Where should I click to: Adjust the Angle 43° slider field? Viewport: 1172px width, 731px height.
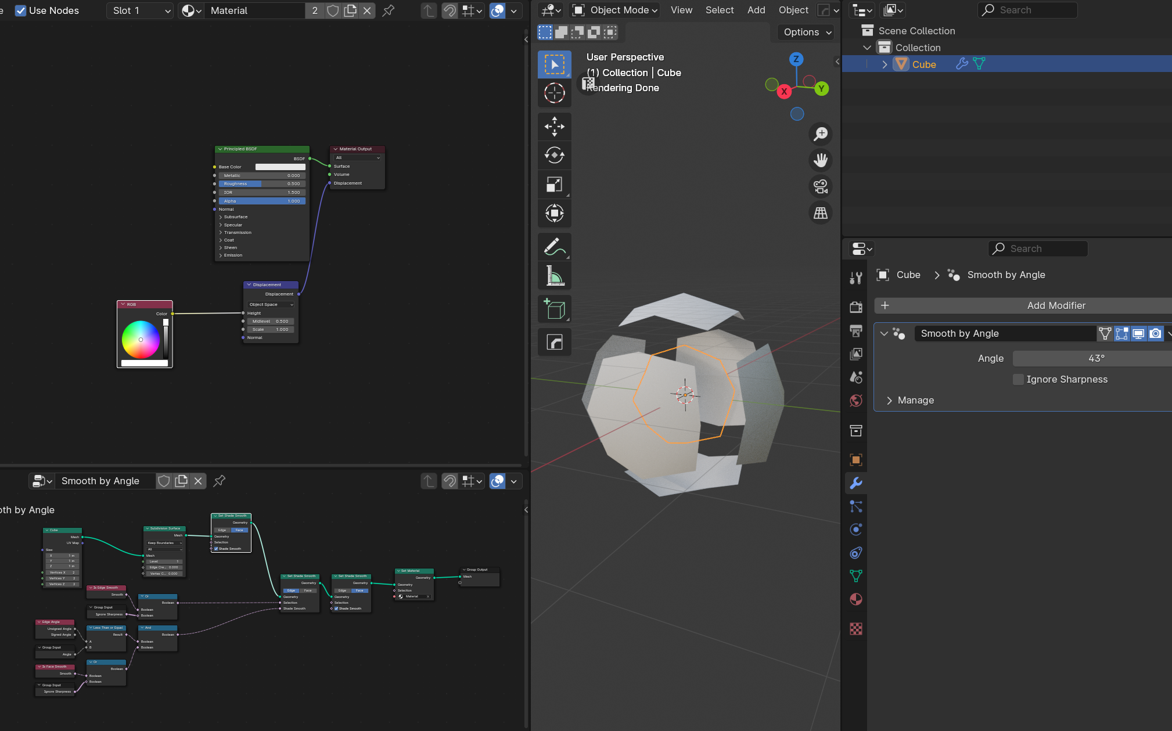pyautogui.click(x=1092, y=358)
